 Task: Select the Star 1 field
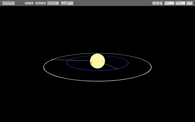[x=169, y=3]
